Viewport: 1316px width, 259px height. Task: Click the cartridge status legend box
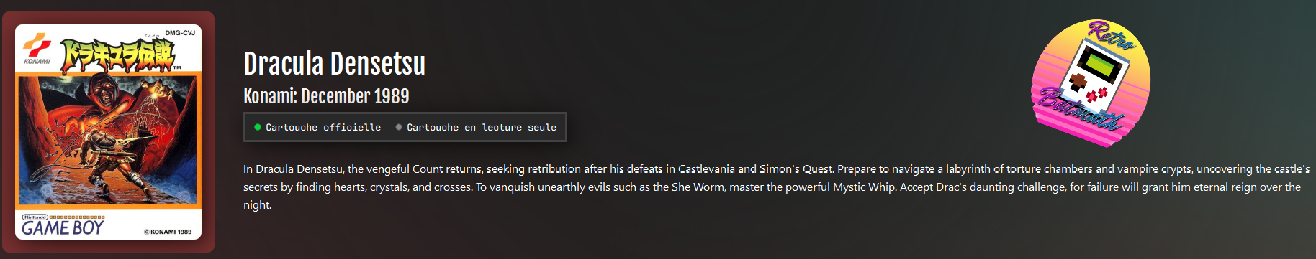[405, 127]
